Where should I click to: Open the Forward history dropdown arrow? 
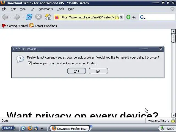click(23, 17)
